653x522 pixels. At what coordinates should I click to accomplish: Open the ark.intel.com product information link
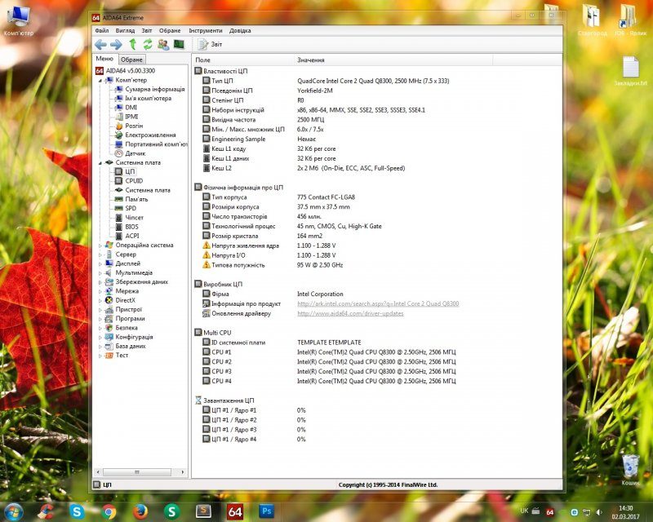click(378, 303)
